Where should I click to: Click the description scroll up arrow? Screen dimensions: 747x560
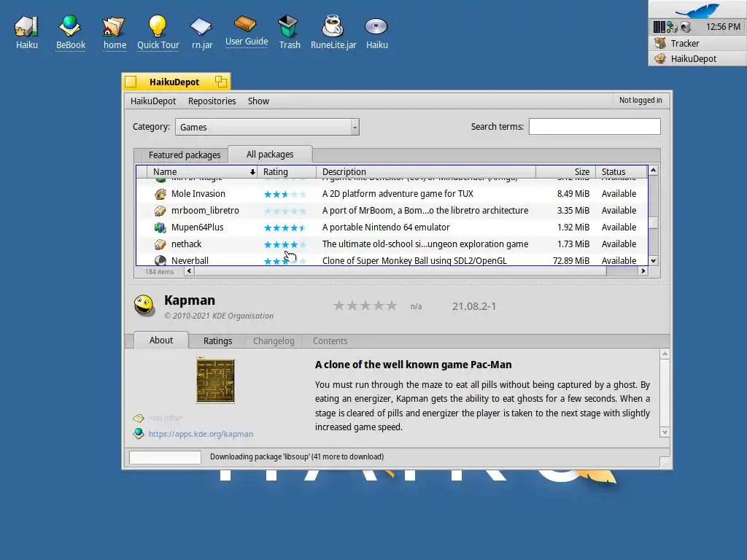click(665, 354)
